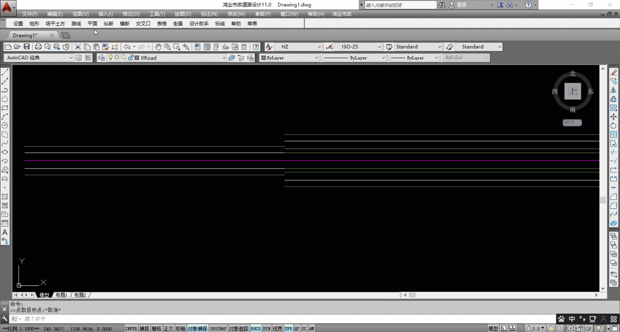
Task: Open the 绘图(D) menu
Action: tap(183, 14)
